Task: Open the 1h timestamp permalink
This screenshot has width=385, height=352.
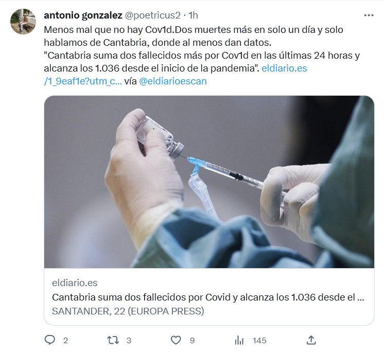Action: click(193, 15)
